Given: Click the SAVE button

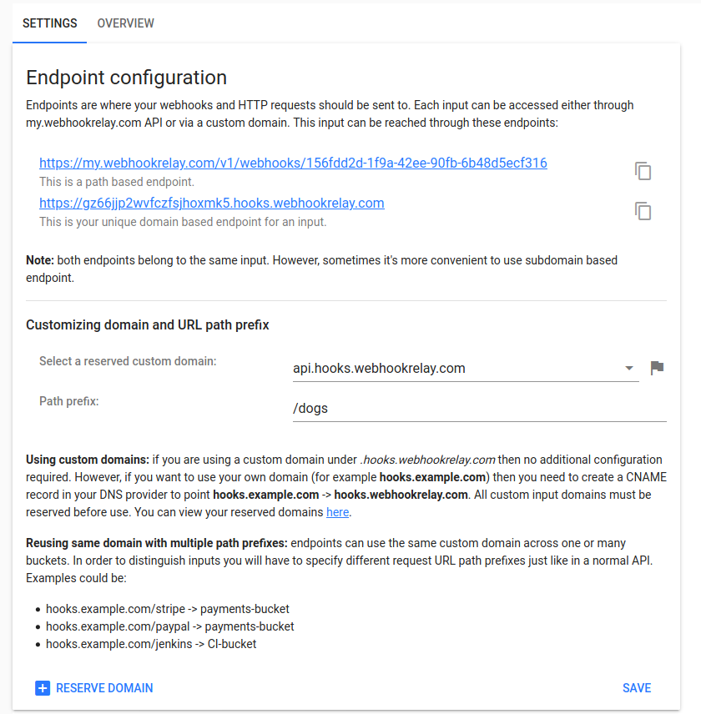Looking at the screenshot, I should point(637,687).
